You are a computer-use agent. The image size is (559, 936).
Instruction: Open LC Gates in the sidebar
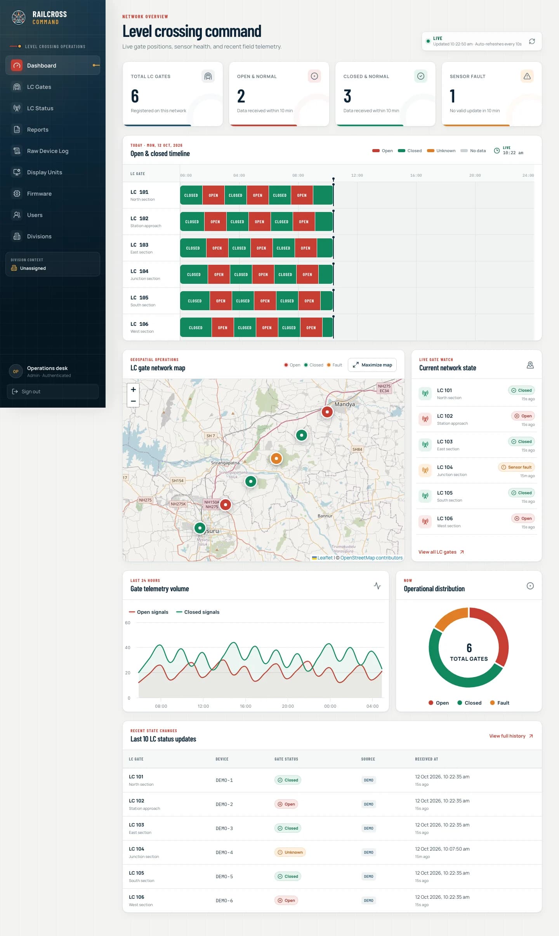click(53, 87)
